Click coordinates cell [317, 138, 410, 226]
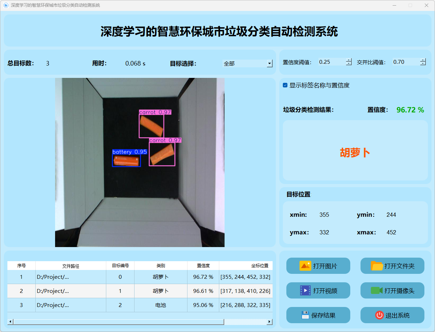This screenshot has width=435, height=332. tap(246, 291)
